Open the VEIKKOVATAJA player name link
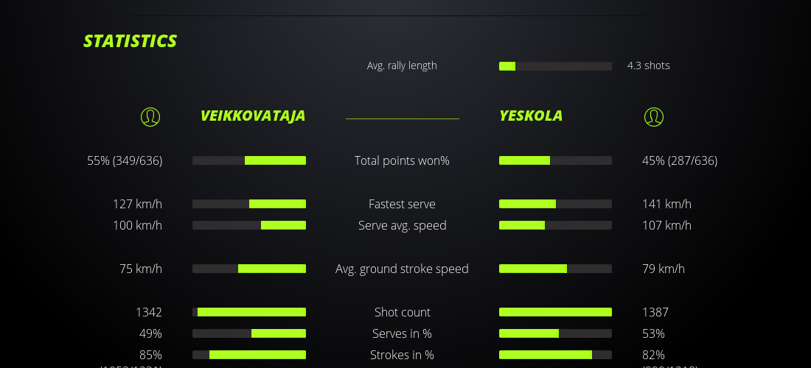Screen dimensions: 811x368 [x=253, y=116]
